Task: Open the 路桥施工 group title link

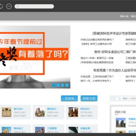Action: tap(19, 128)
